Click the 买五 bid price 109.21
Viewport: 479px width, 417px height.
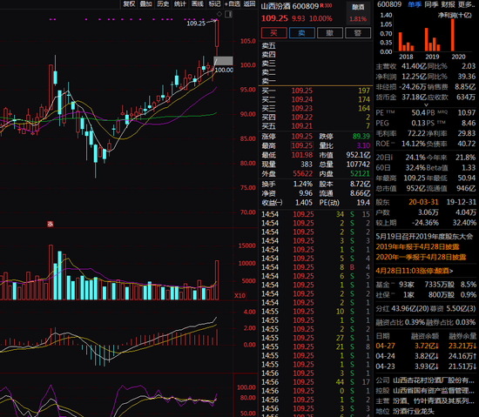pyautogui.click(x=302, y=125)
